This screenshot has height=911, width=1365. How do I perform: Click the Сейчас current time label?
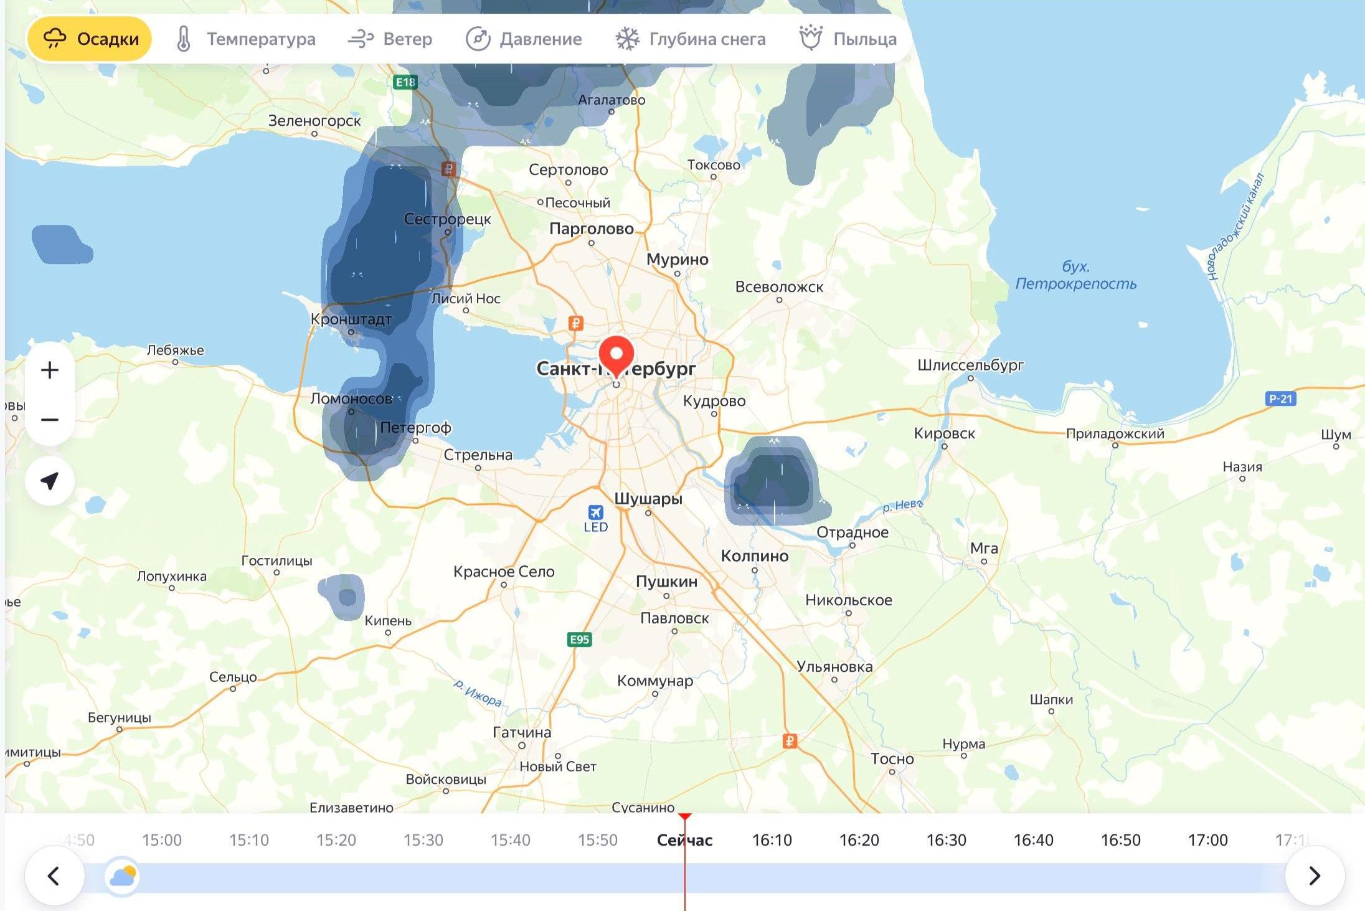684,840
